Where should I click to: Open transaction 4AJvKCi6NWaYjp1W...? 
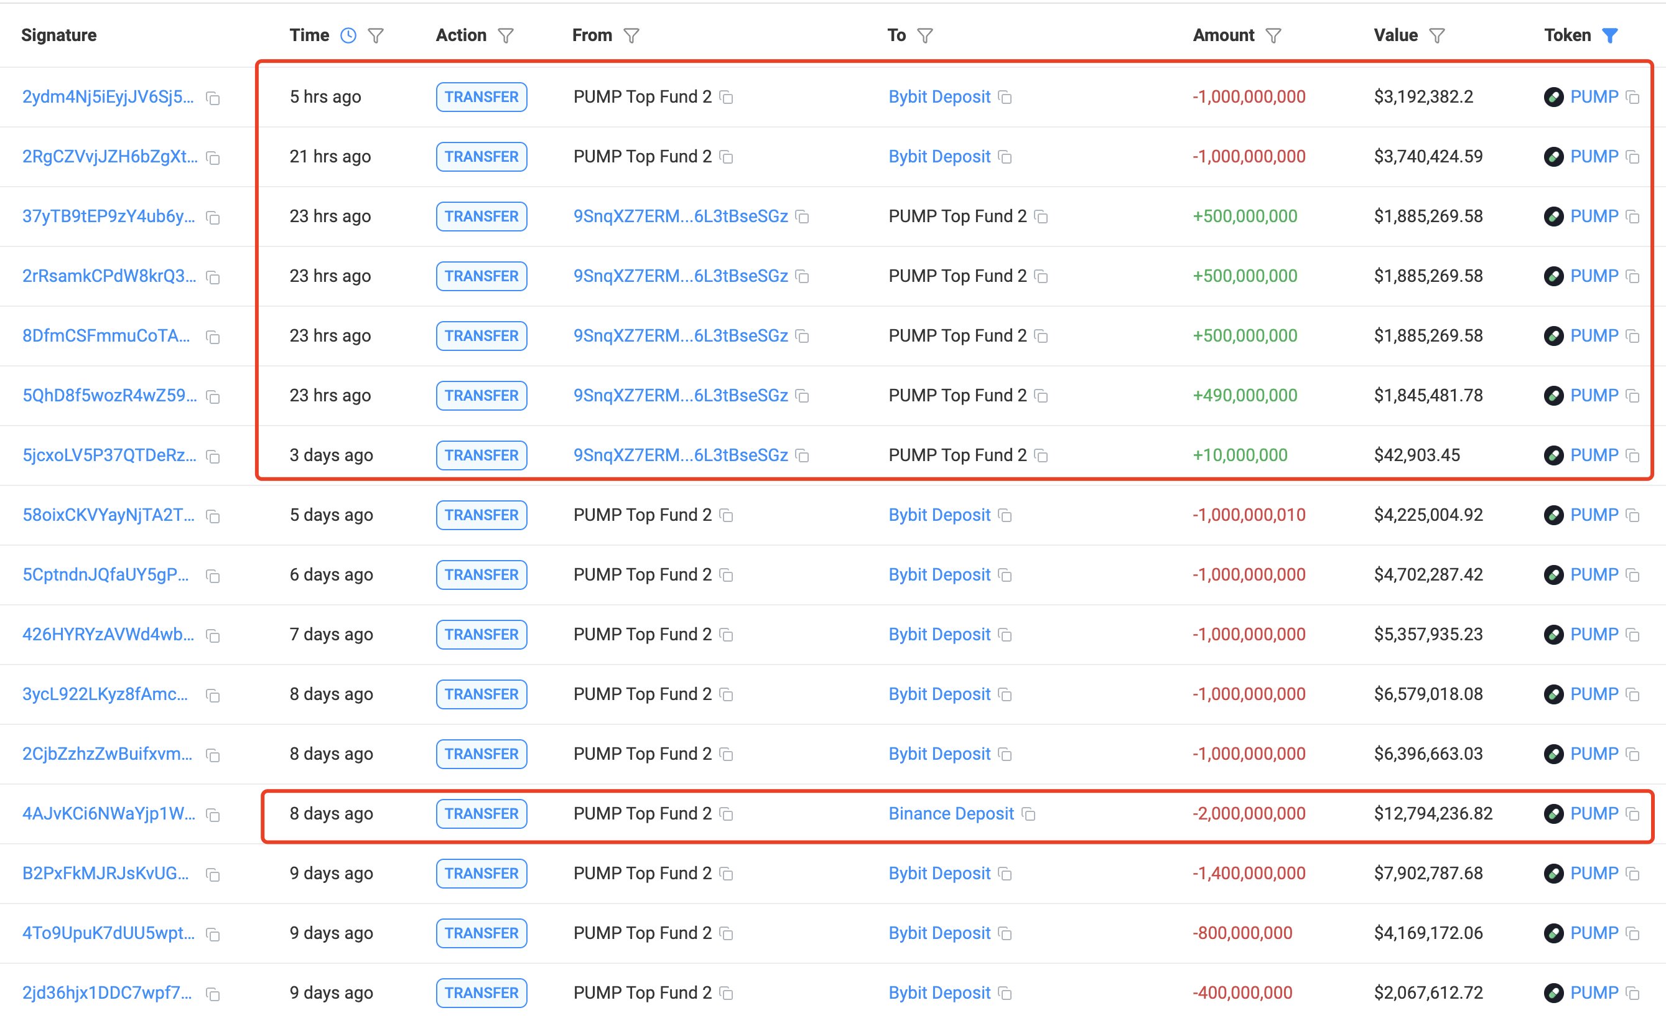pyautogui.click(x=109, y=813)
